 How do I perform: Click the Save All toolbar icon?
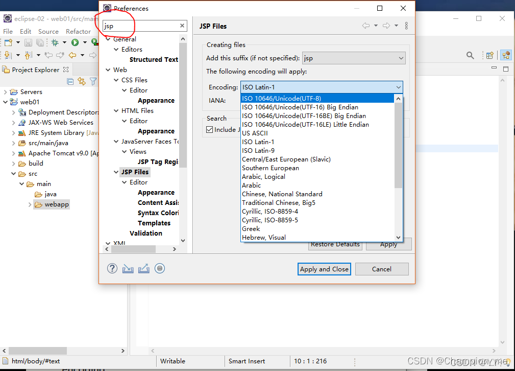click(40, 42)
